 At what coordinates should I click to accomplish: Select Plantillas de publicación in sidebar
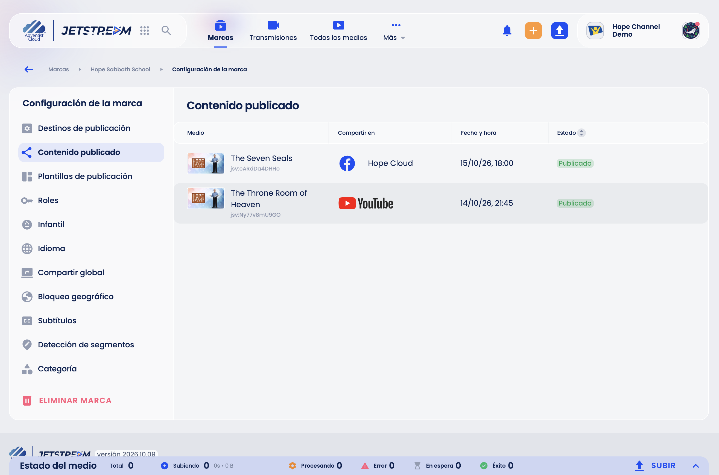(91, 176)
